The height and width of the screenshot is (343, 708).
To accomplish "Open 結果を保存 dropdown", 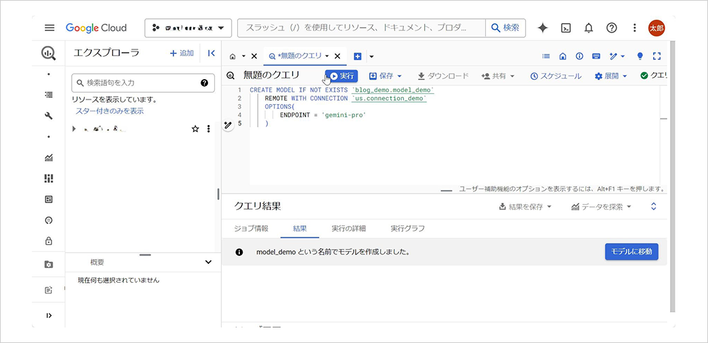I will tap(526, 207).
